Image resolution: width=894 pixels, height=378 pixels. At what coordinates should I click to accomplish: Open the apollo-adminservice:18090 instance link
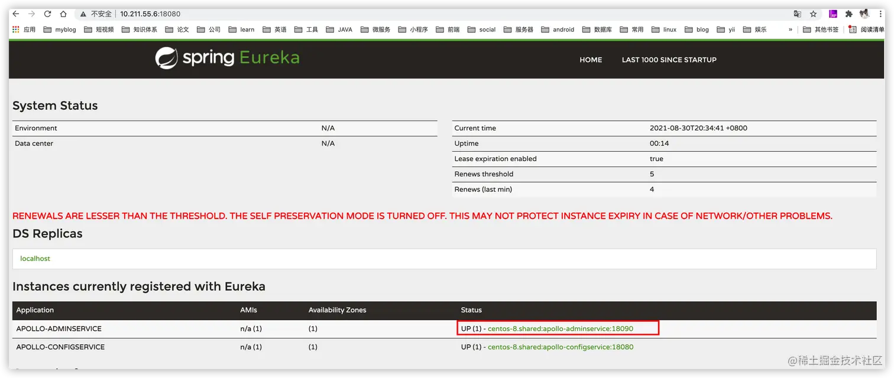pyautogui.click(x=561, y=328)
